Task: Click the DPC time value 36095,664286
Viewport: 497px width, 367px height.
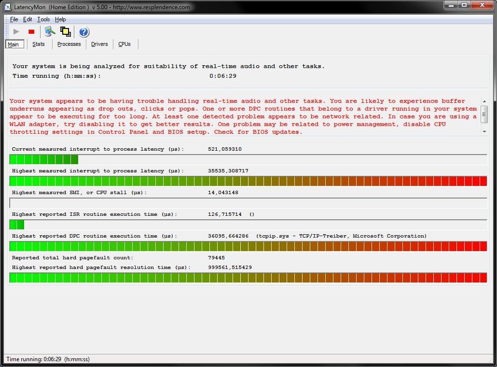Action: 228,236
